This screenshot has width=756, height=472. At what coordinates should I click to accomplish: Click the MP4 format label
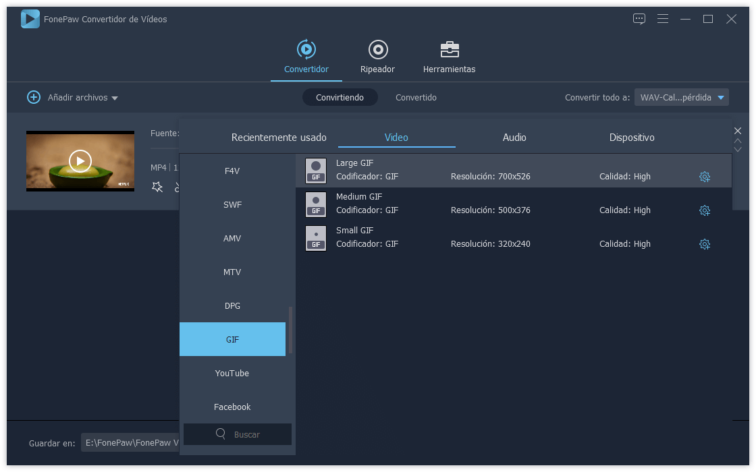click(158, 168)
